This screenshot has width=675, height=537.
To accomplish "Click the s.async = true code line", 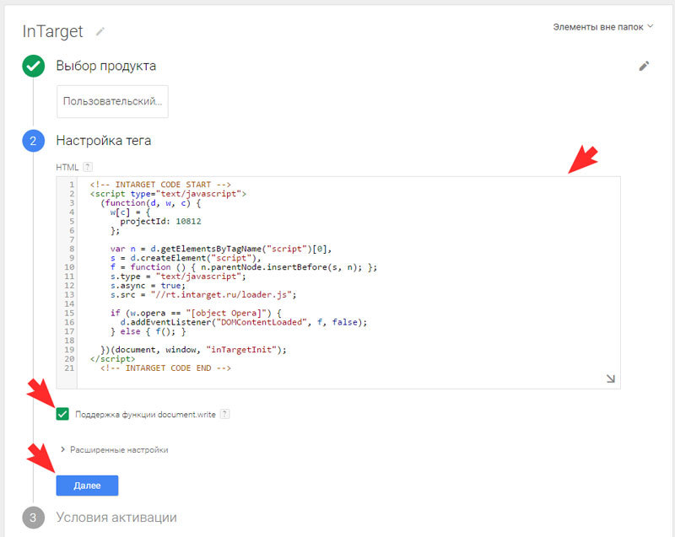I will [x=148, y=286].
